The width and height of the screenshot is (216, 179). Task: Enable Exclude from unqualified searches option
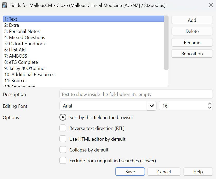click(x=63, y=161)
